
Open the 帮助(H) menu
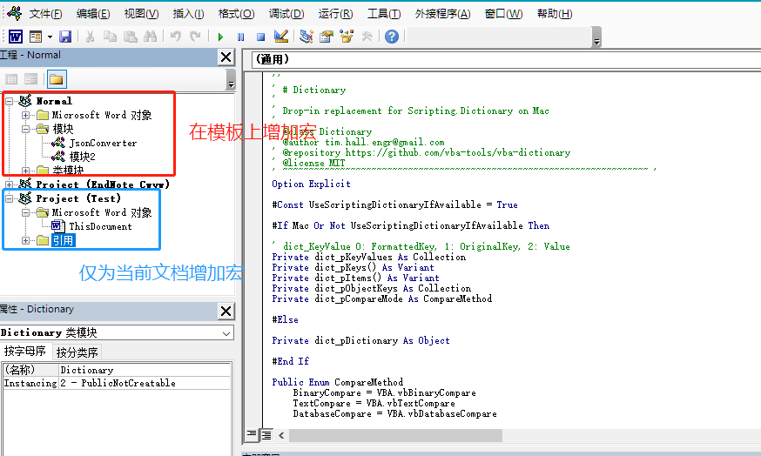(555, 14)
